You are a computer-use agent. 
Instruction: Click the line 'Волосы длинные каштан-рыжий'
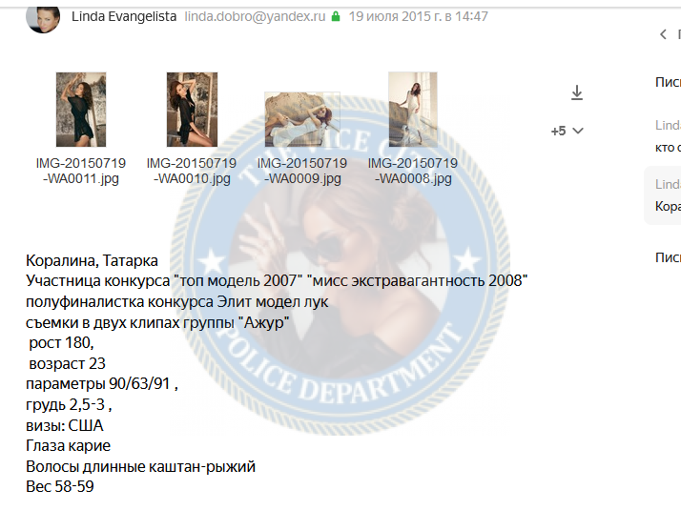pos(141,466)
